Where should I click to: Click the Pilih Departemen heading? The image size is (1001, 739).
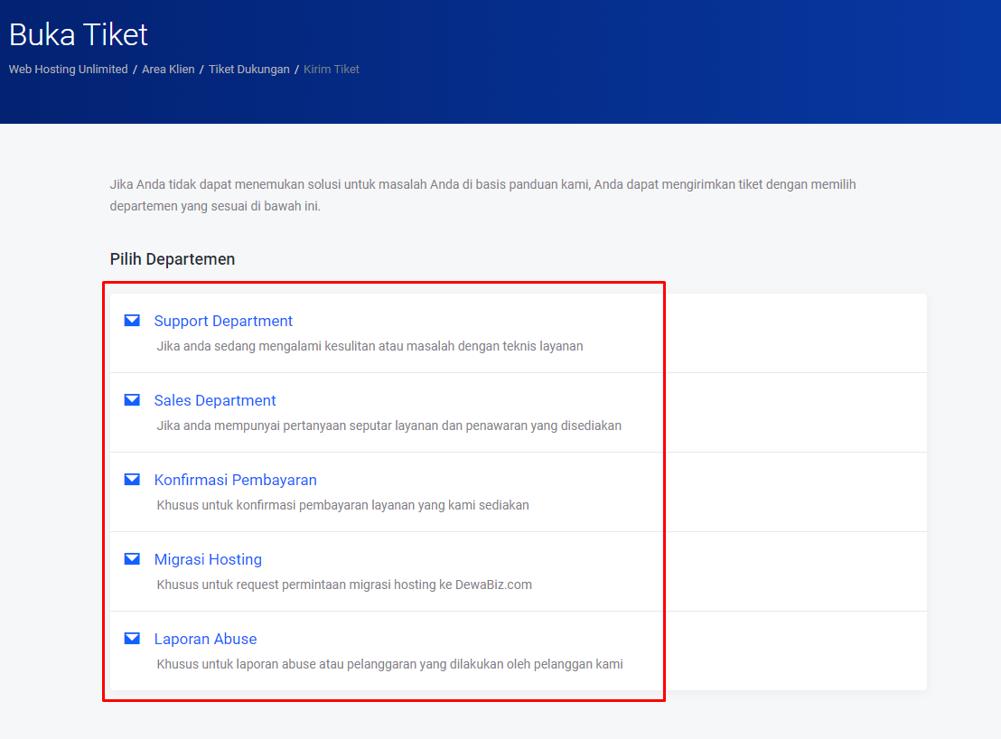(173, 259)
